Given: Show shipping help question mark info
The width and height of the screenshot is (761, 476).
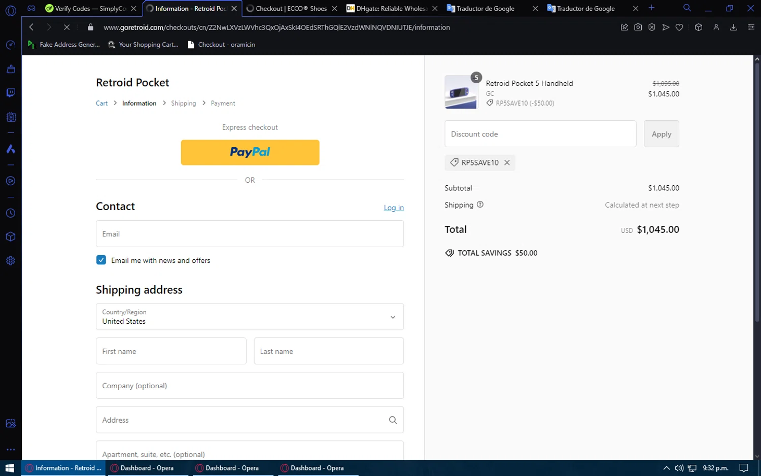Looking at the screenshot, I should click(480, 205).
